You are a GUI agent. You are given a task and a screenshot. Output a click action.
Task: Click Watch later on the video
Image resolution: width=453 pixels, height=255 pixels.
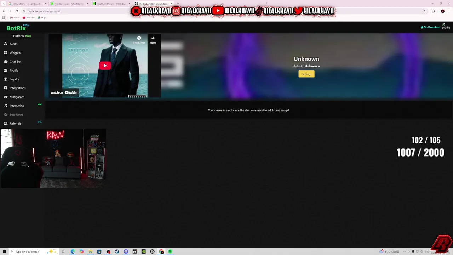pyautogui.click(x=139, y=40)
